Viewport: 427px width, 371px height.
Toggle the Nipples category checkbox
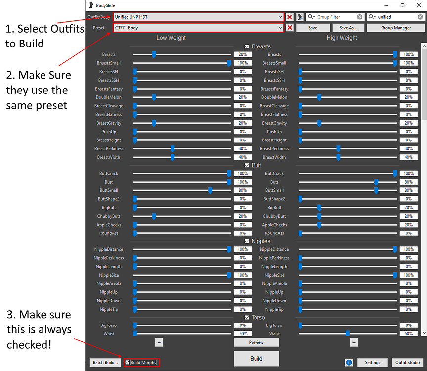coord(247,241)
